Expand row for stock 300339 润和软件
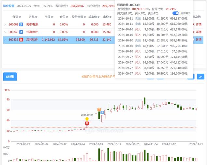Screen dimensions: 207x165 click(5, 39)
